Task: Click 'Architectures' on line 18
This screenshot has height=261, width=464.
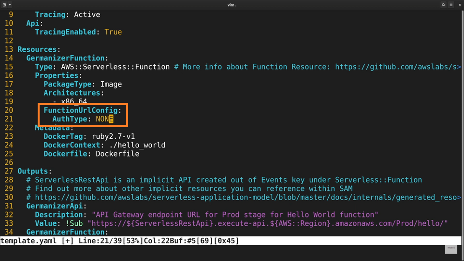Action: [x=72, y=93]
